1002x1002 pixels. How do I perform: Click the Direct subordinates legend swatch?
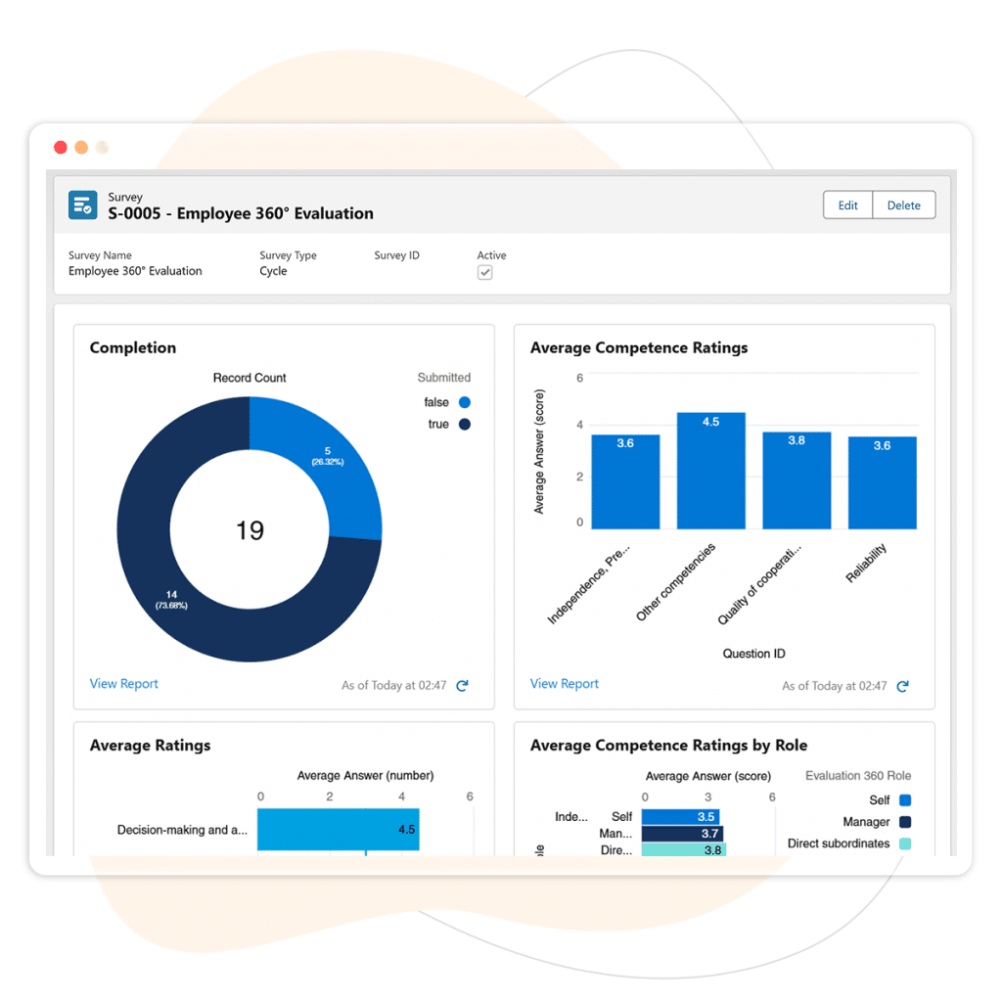coord(905,843)
